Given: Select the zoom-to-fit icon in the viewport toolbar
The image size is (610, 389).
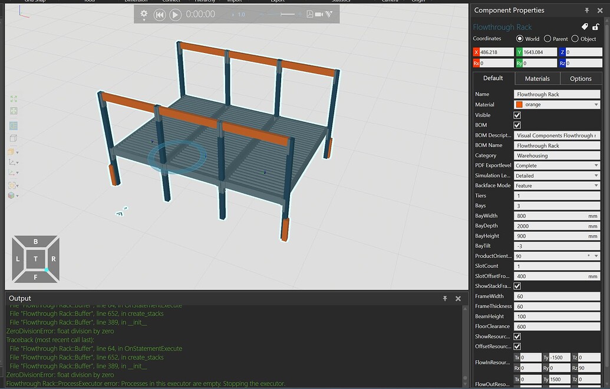Looking at the screenshot, I should [13, 99].
